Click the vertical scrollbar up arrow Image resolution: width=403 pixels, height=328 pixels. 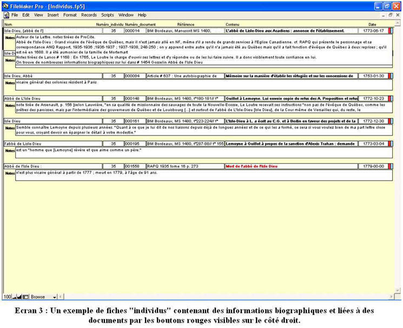click(x=398, y=23)
